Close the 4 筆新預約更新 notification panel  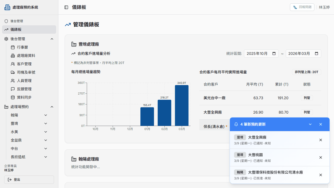click(x=321, y=124)
